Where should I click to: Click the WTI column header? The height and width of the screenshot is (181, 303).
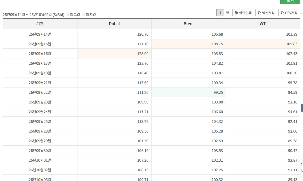(263, 24)
